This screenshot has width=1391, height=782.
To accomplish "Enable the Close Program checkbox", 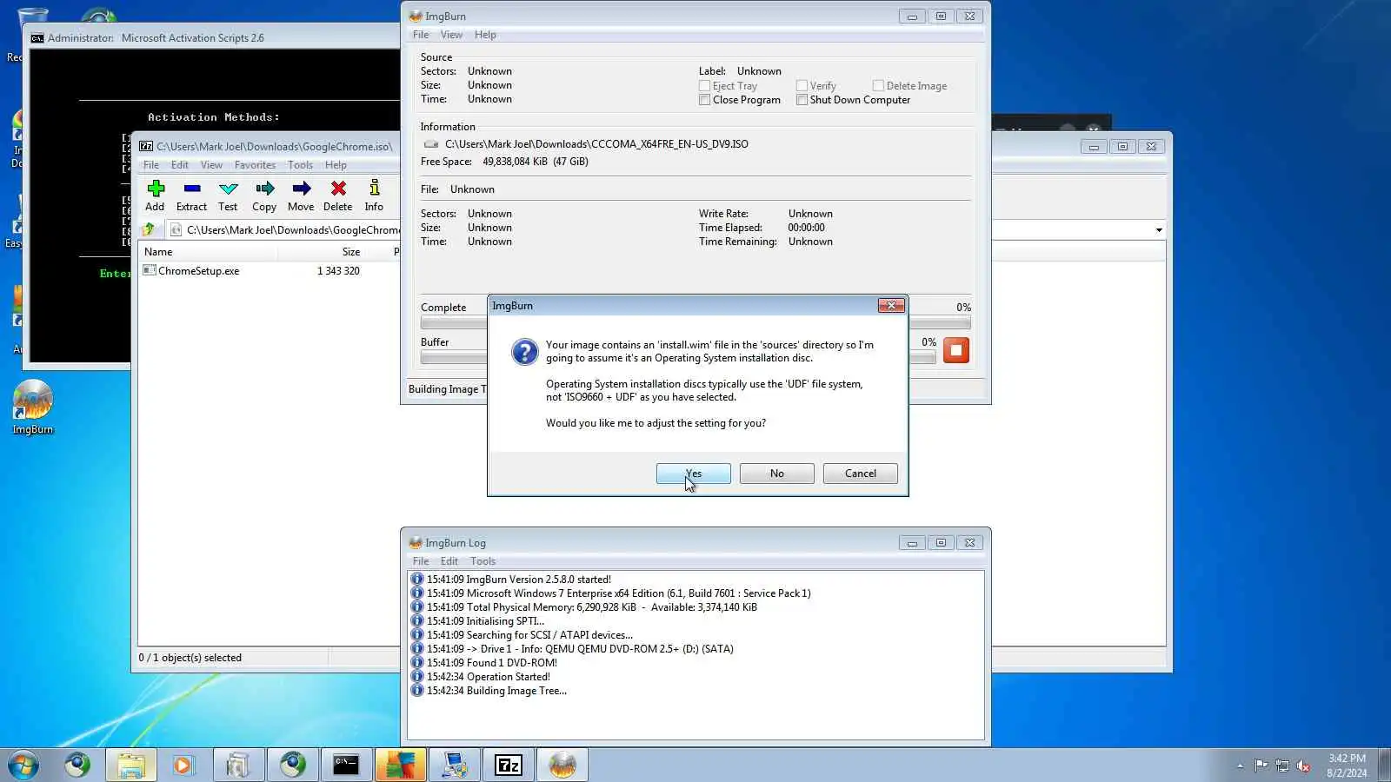I will [x=704, y=100].
